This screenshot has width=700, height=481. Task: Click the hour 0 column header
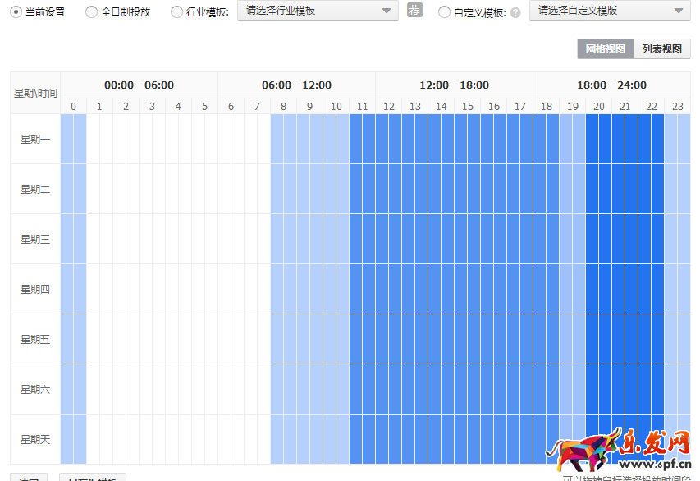pyautogui.click(x=72, y=106)
